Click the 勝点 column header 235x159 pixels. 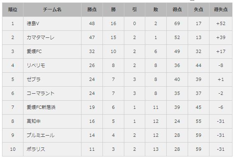pyautogui.click(x=92, y=9)
